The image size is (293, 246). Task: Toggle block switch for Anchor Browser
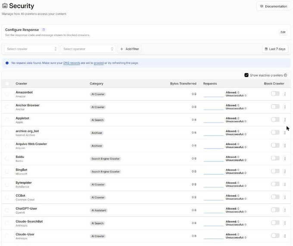coord(275,106)
